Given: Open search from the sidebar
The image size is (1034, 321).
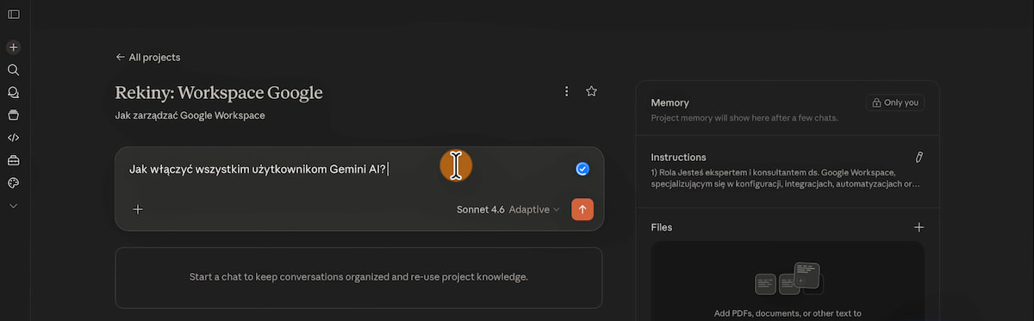Looking at the screenshot, I should (x=13, y=70).
